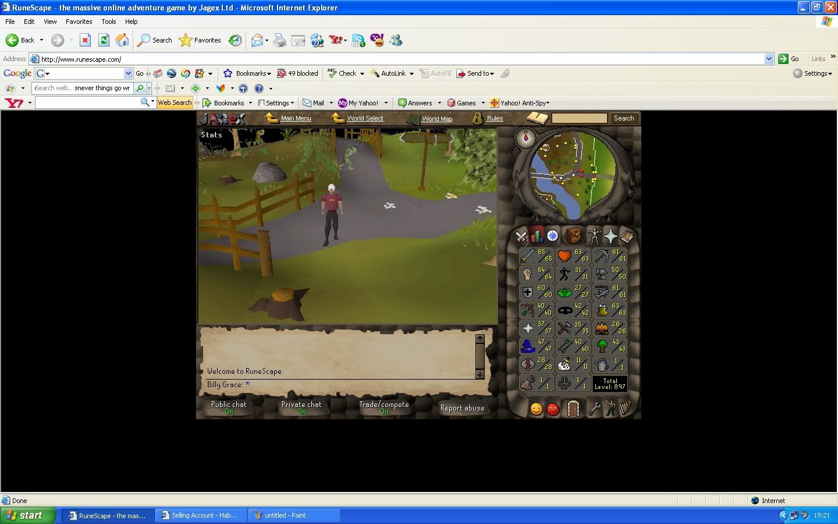The image size is (838, 524).
Task: Toggle Trade/compete setting
Action: [384, 408]
